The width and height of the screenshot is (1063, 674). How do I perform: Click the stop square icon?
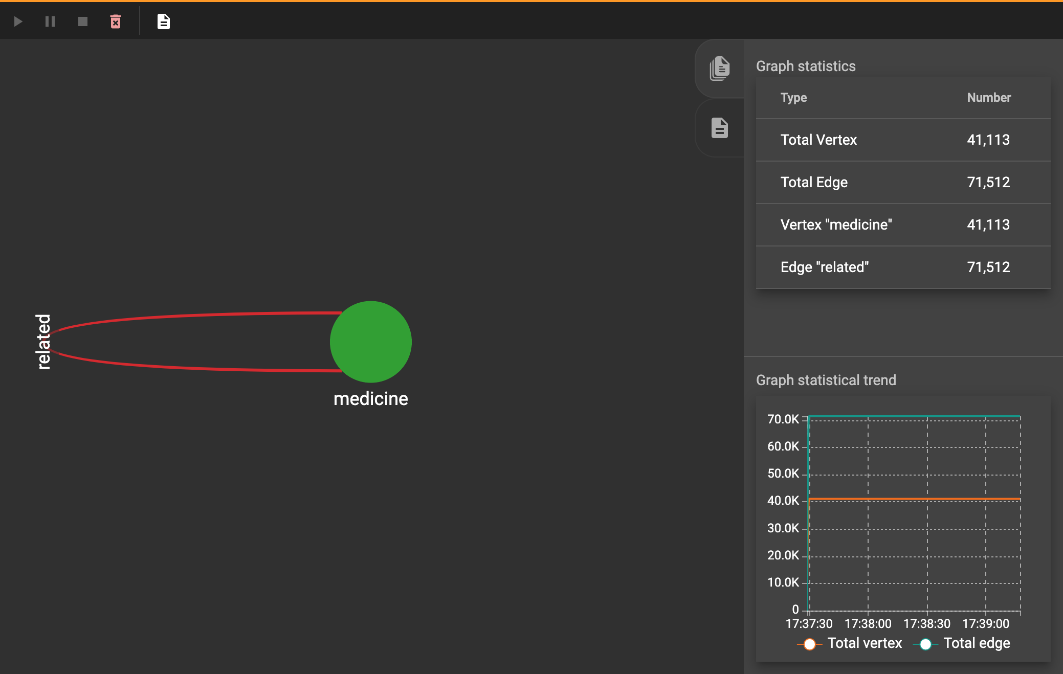click(x=83, y=21)
